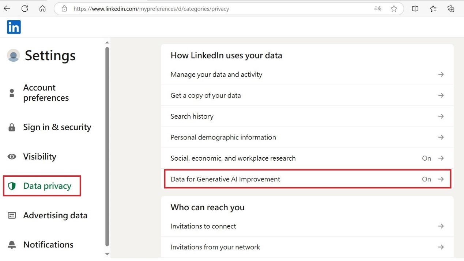Open Personal demographic information
This screenshot has width=464, height=261.
pyautogui.click(x=307, y=137)
